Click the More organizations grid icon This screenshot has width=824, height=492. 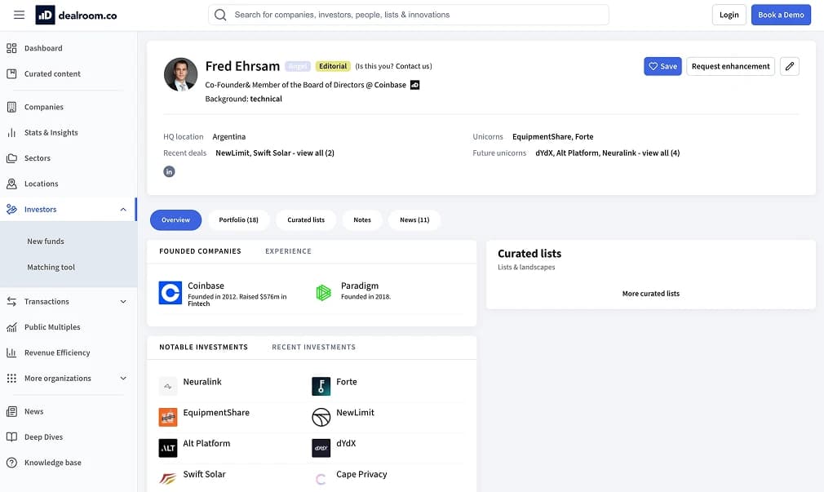tap(11, 379)
